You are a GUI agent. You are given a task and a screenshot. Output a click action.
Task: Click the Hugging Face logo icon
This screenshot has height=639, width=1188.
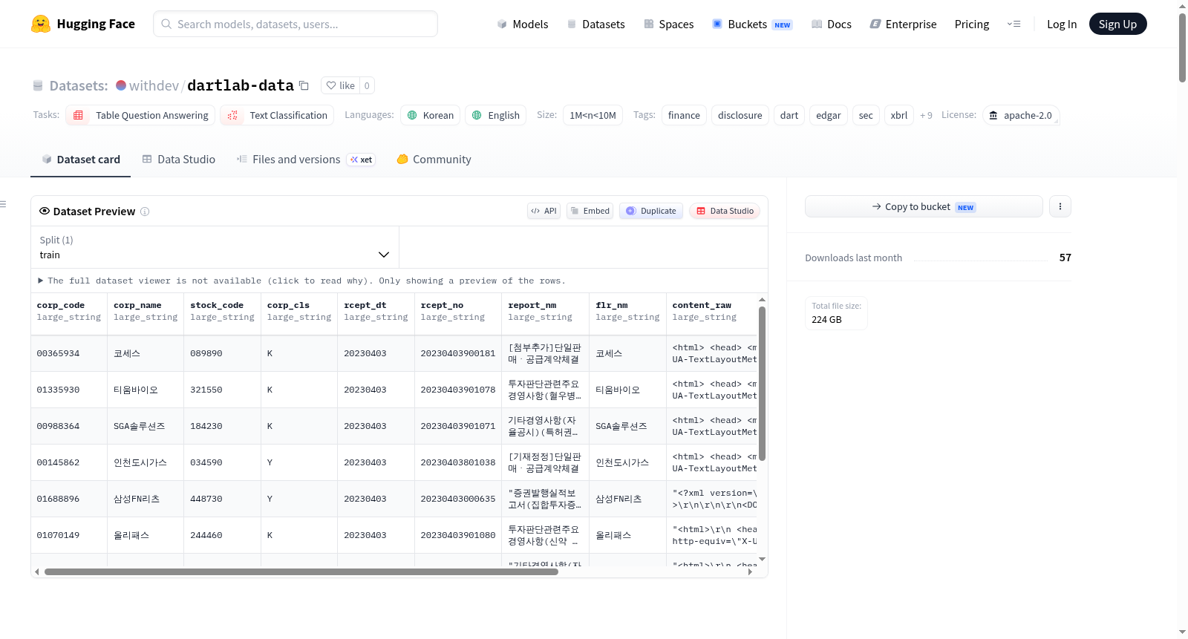(41, 24)
